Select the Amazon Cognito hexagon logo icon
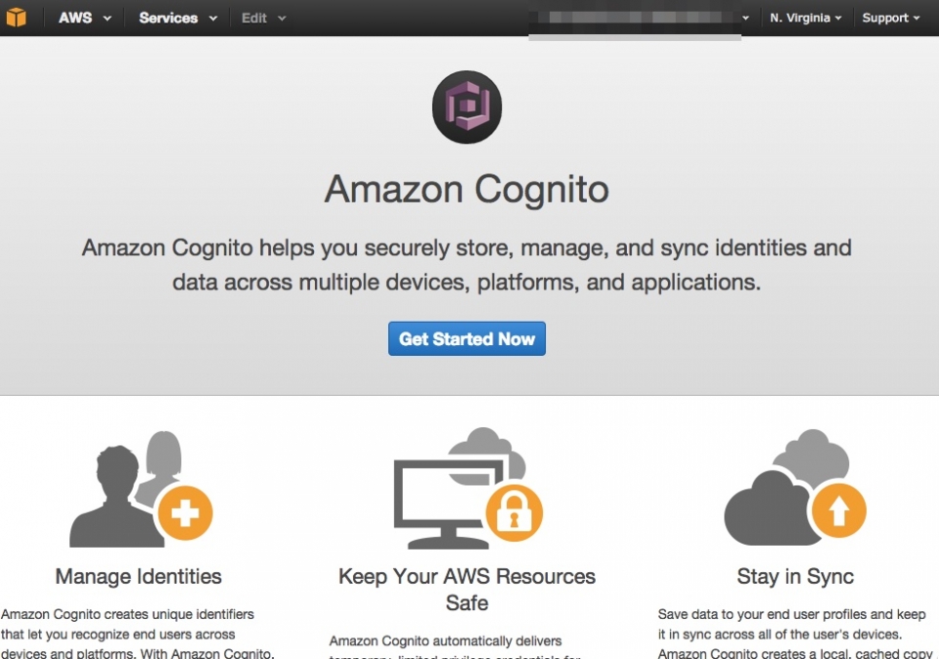This screenshot has height=659, width=939. [467, 108]
